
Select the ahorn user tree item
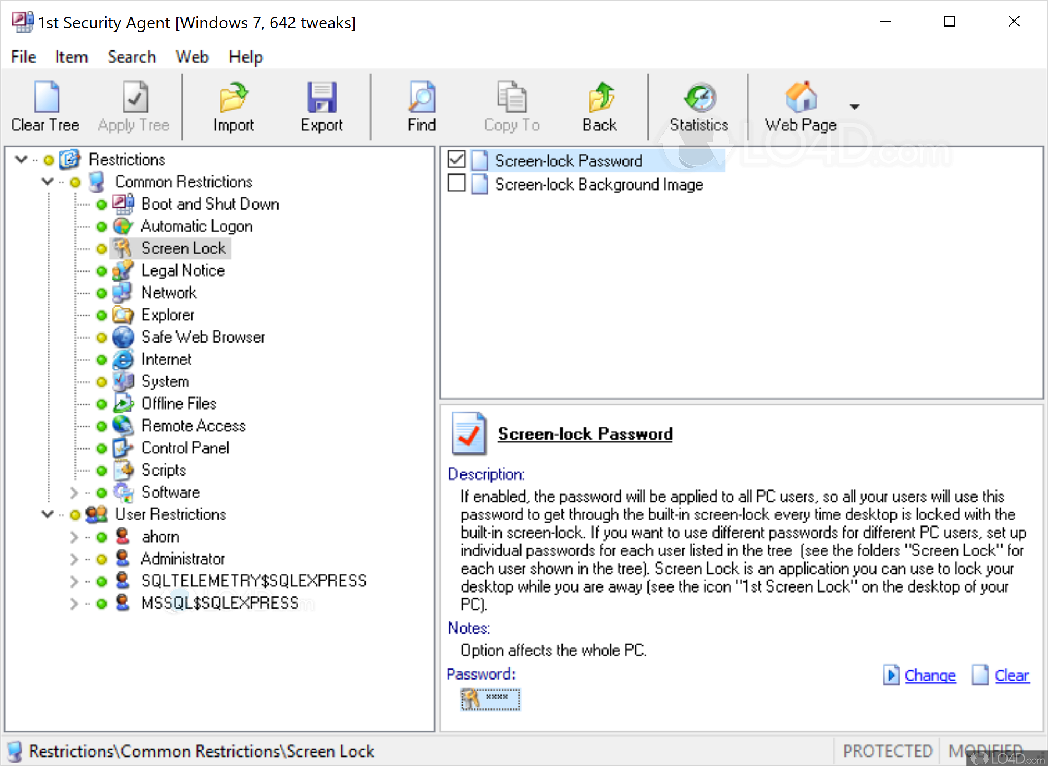[160, 537]
